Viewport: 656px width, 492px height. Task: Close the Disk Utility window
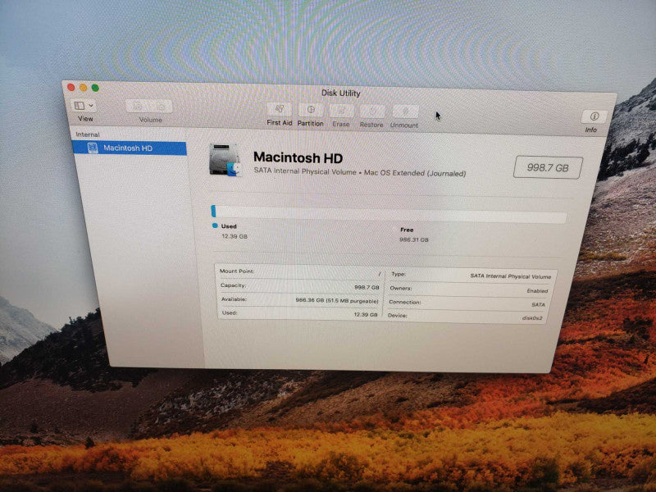coord(71,87)
